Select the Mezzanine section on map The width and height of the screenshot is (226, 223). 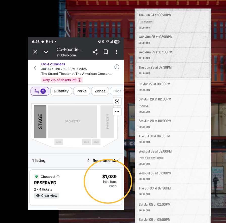point(107,121)
